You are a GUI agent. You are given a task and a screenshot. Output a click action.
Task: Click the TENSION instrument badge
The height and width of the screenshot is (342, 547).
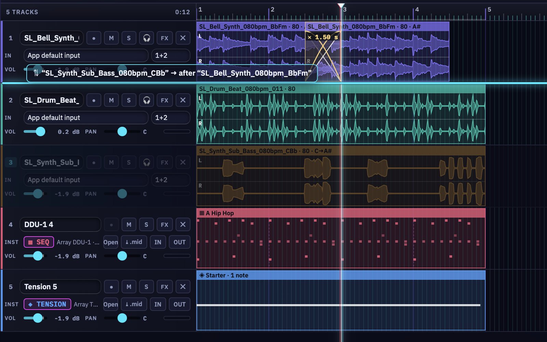tap(47, 304)
